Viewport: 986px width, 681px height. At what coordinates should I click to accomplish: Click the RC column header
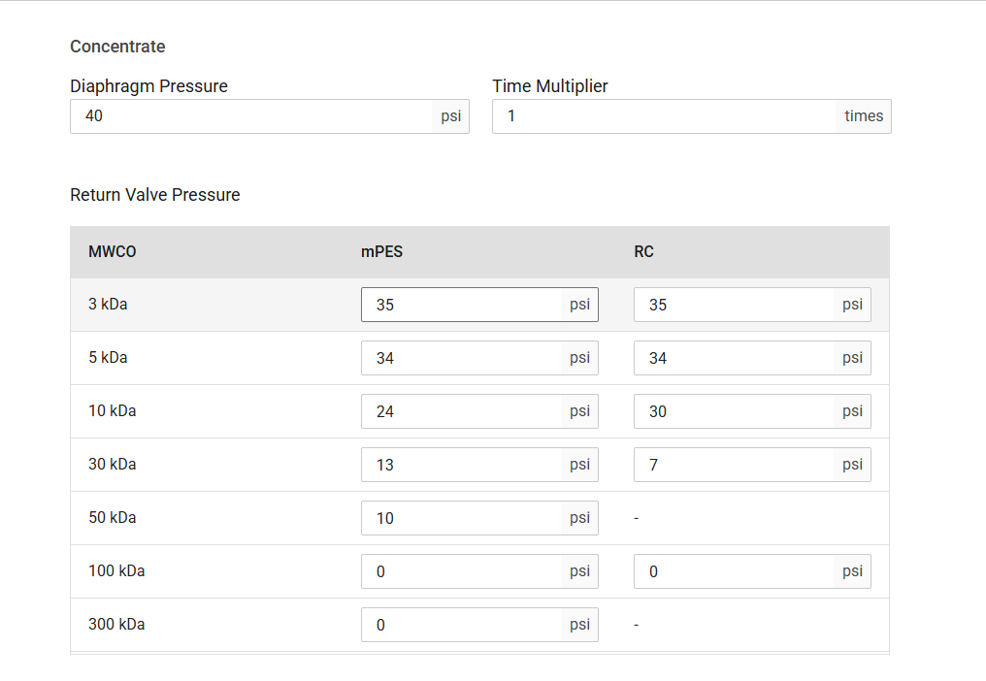643,252
